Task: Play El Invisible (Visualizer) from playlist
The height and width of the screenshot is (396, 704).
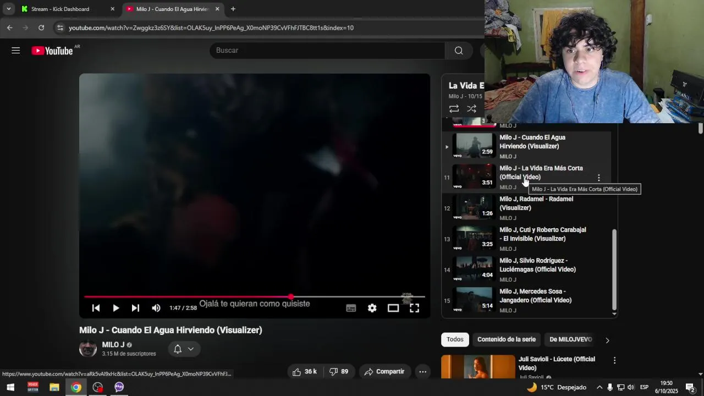Action: [543, 234]
